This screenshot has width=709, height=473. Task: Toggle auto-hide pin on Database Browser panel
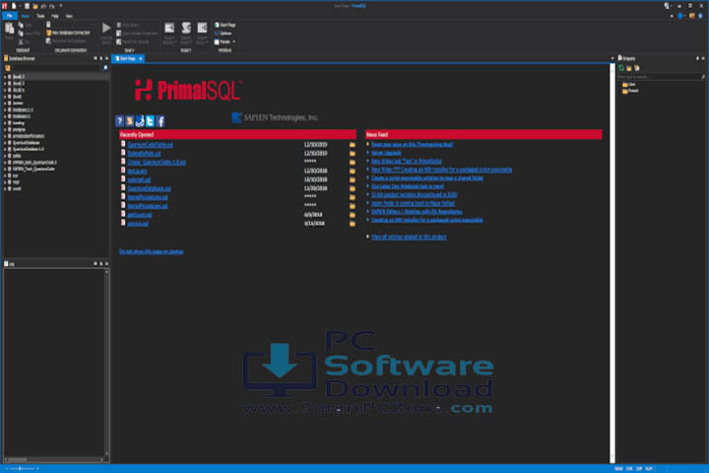click(x=100, y=58)
